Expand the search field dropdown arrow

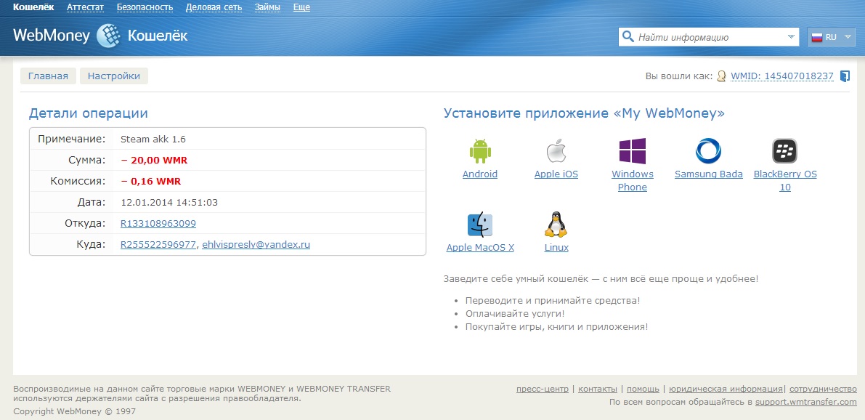[792, 37]
